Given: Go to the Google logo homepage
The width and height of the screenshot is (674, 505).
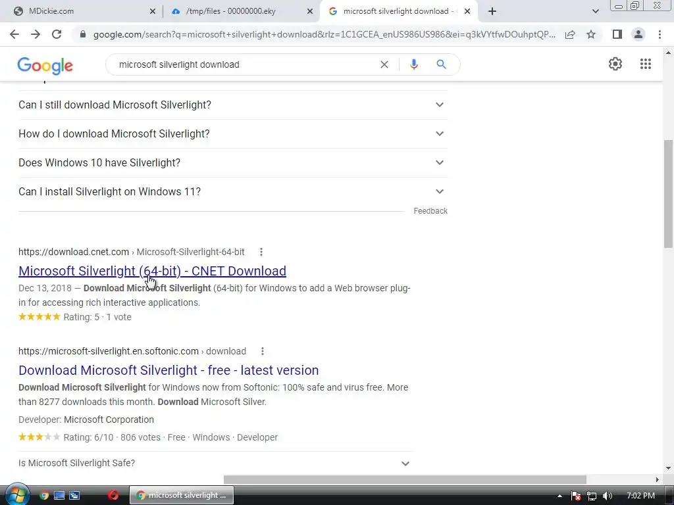Looking at the screenshot, I should 45,66.
